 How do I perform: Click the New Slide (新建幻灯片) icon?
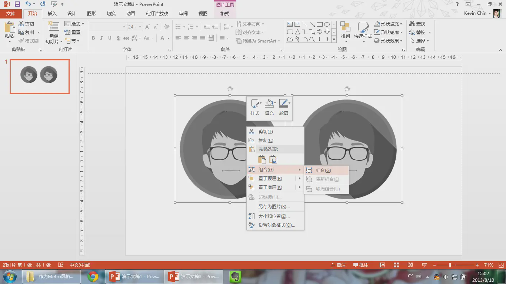[54, 27]
